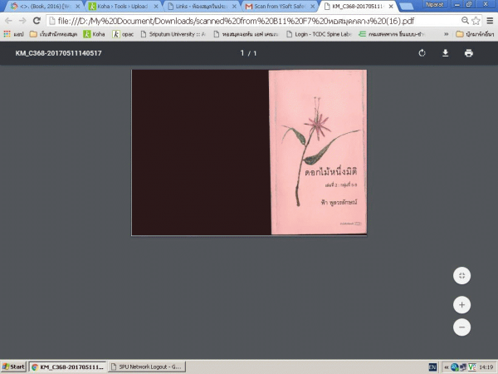
Task: Open SPU Network Logout taskbar window
Action: (x=147, y=366)
